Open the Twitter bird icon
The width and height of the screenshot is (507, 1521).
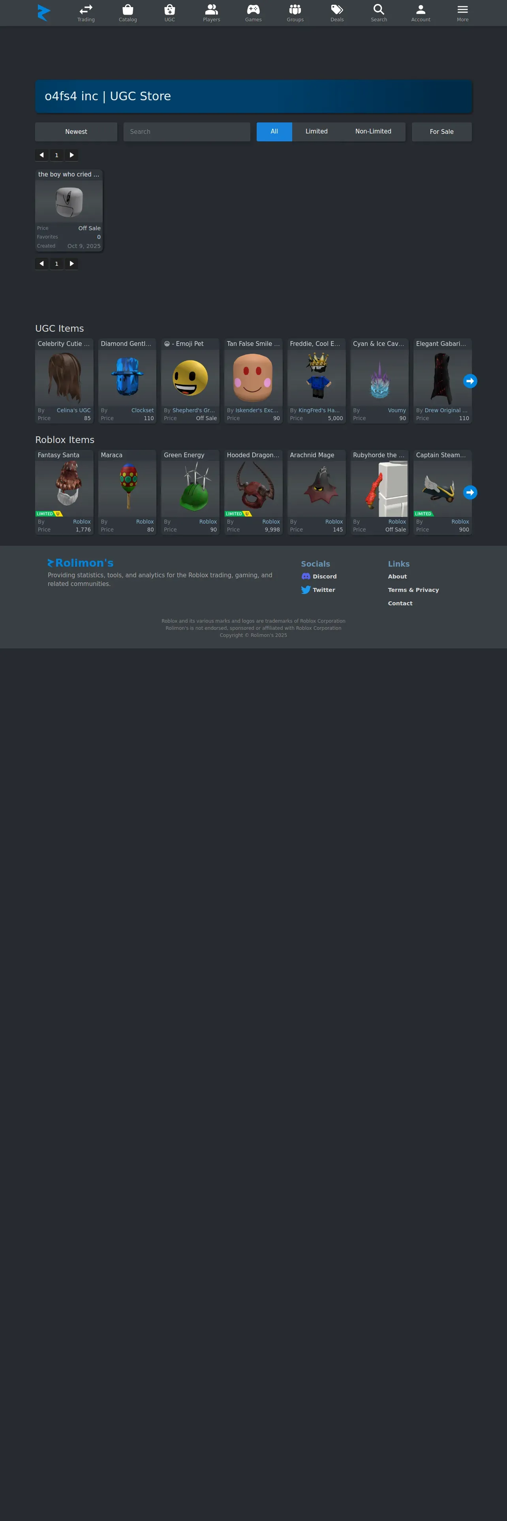[306, 590]
